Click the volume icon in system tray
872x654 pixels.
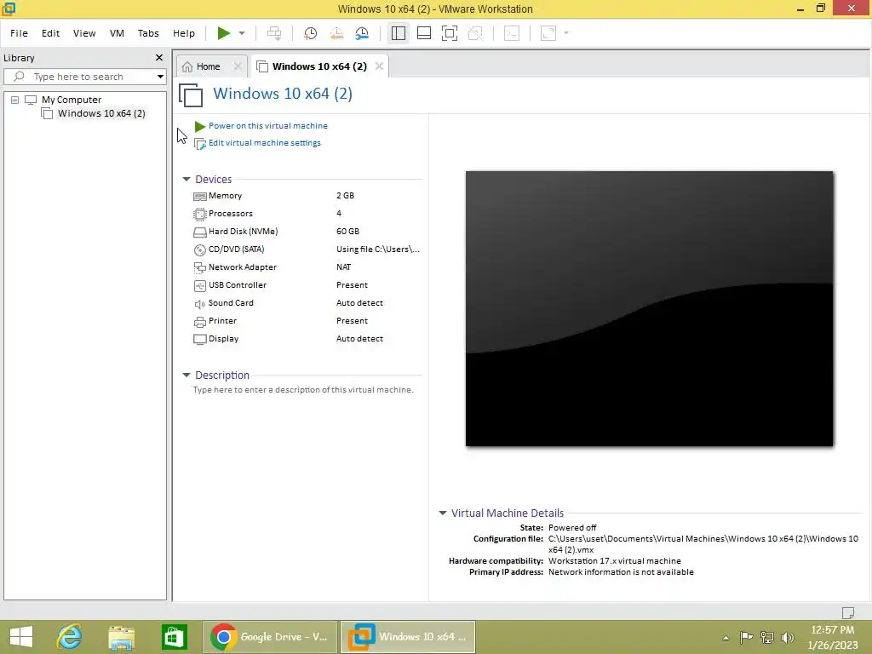[787, 637]
